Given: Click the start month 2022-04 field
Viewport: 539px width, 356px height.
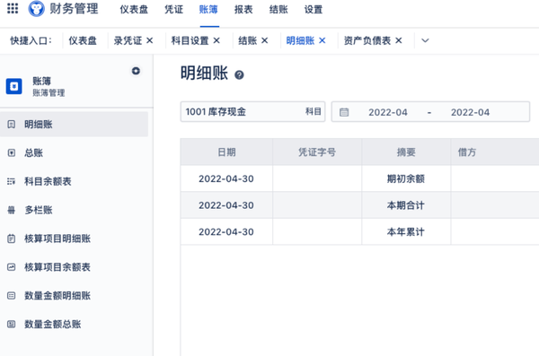Looking at the screenshot, I should click(x=388, y=112).
